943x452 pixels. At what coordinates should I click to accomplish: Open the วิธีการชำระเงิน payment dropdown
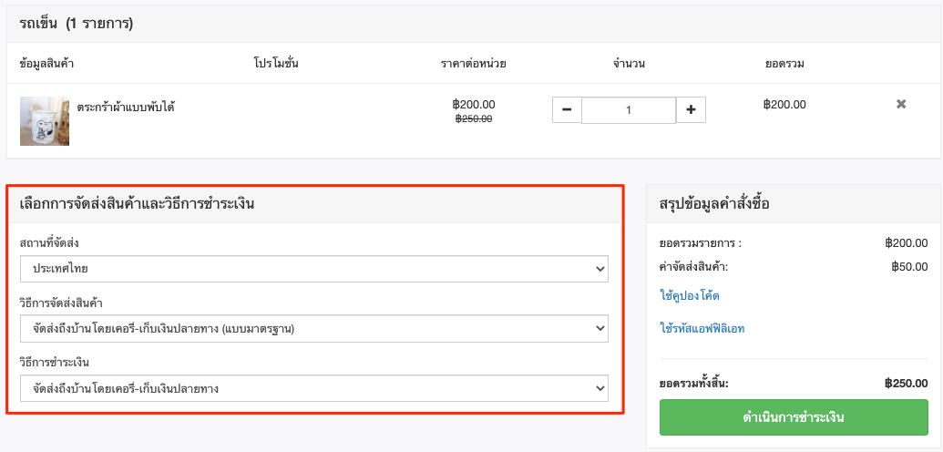coord(314,389)
